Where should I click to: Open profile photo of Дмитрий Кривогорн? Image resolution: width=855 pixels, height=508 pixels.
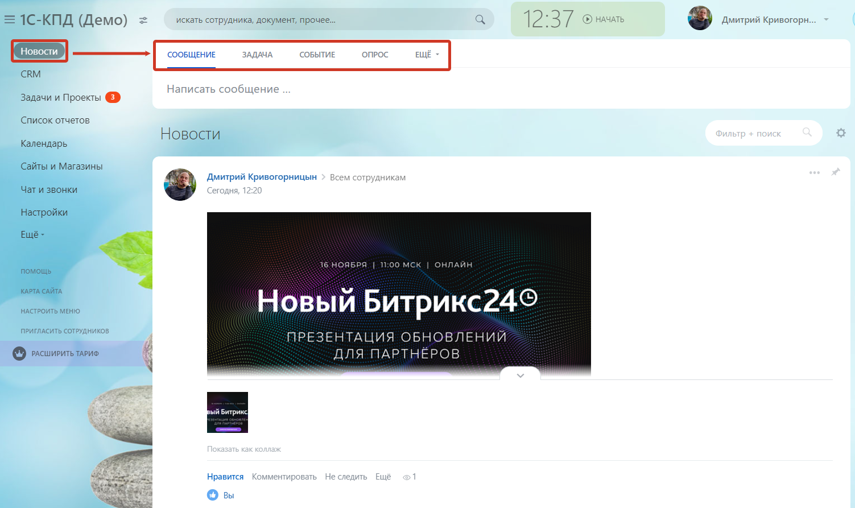point(700,18)
